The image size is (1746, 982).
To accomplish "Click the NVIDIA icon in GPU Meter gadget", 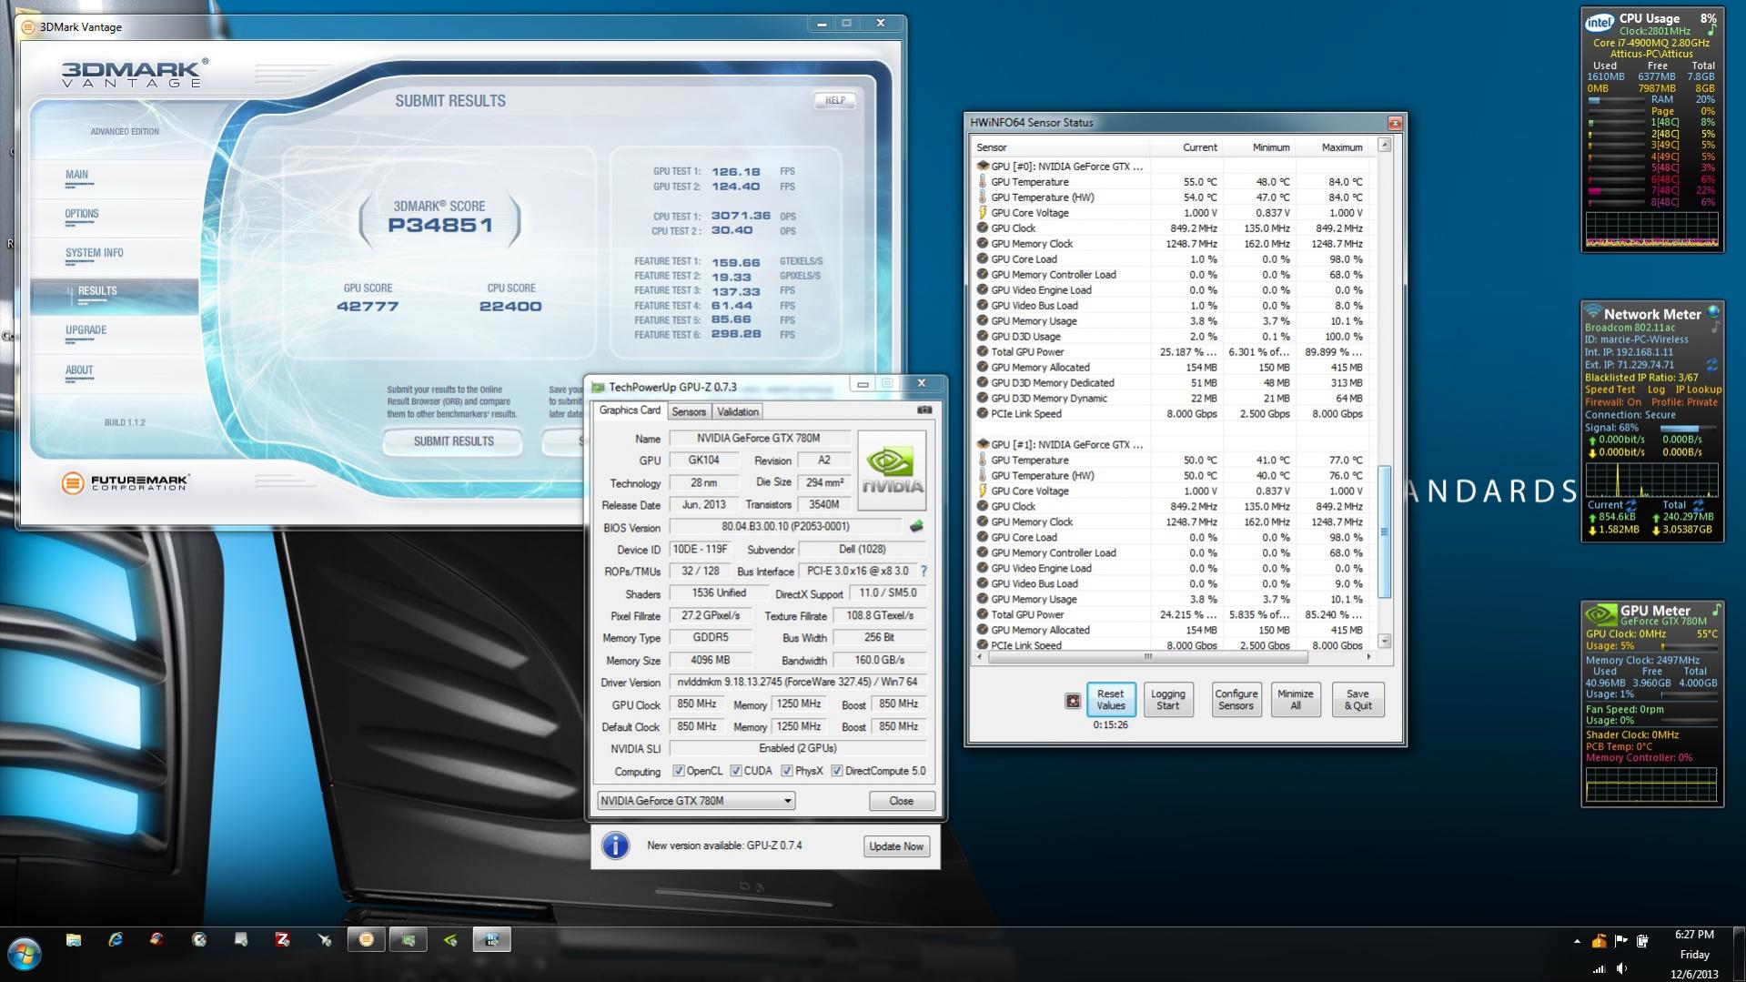I will [x=1600, y=613].
